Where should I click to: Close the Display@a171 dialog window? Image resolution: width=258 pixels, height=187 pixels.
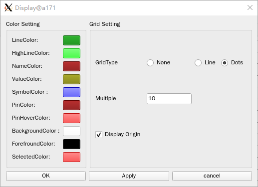pos(250,7)
